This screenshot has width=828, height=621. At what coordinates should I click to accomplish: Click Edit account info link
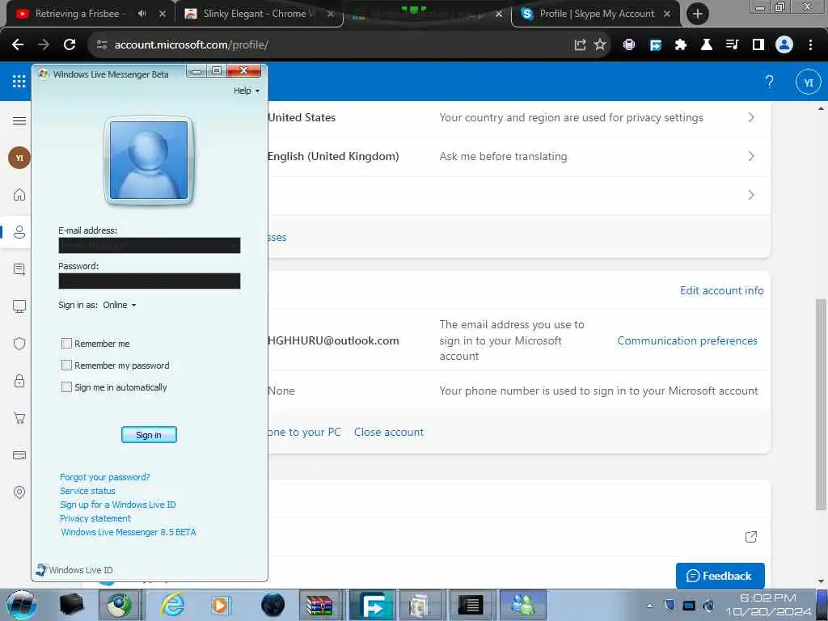coord(721,290)
